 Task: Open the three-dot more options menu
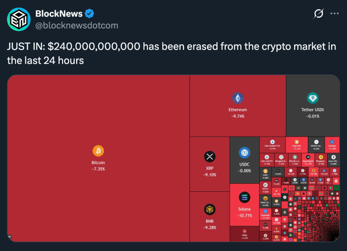[334, 14]
